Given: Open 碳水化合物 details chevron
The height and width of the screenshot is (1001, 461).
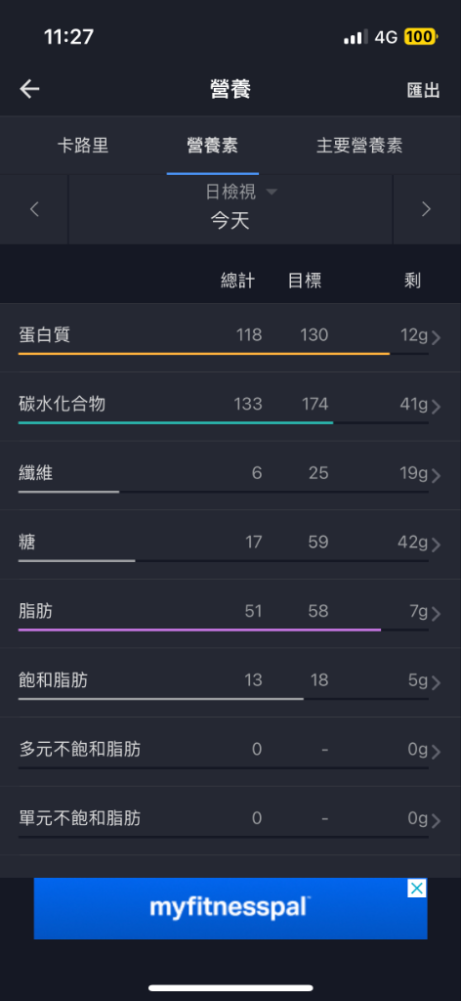Looking at the screenshot, I should tap(437, 407).
